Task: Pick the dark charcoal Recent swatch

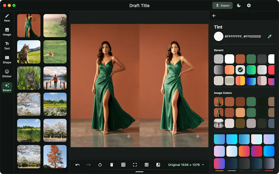Action: click(262, 59)
